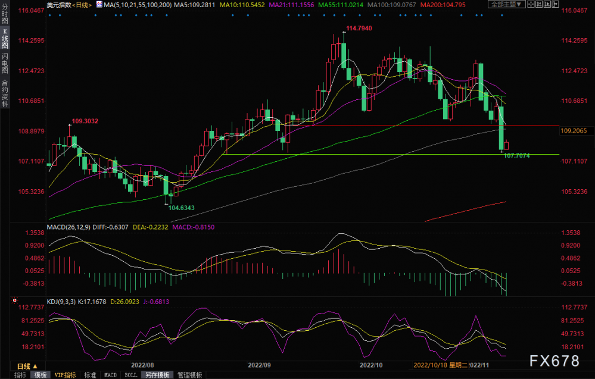
Task: Click the K:17.1678 value
Action: coord(92,302)
